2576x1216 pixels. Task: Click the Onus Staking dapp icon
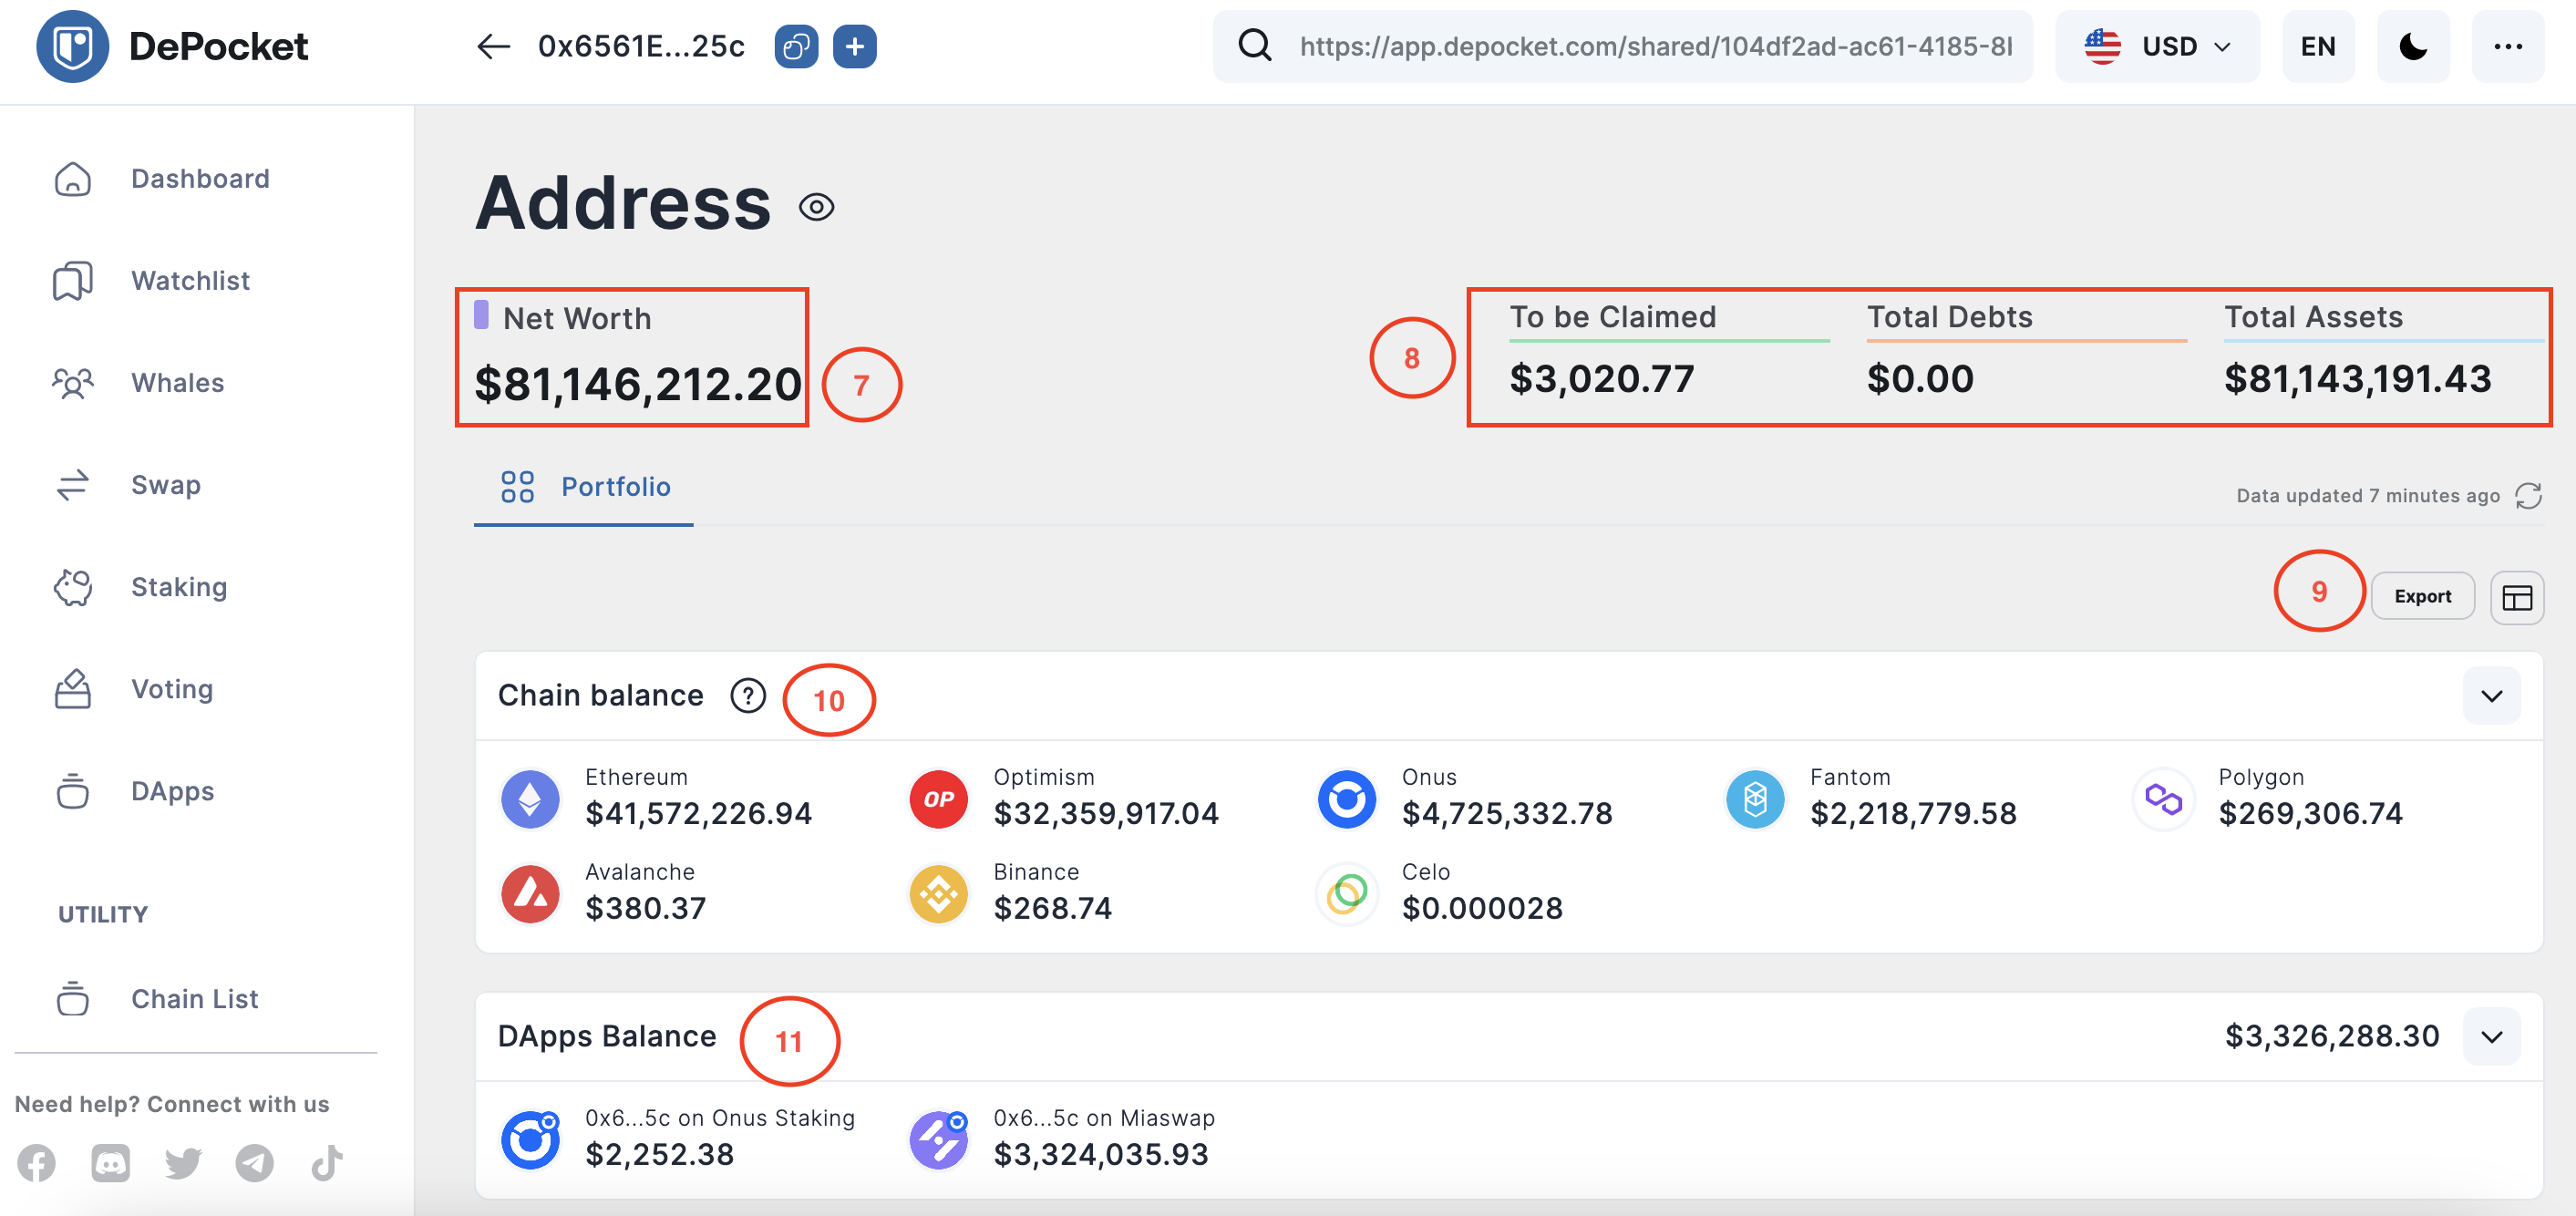coord(530,1139)
